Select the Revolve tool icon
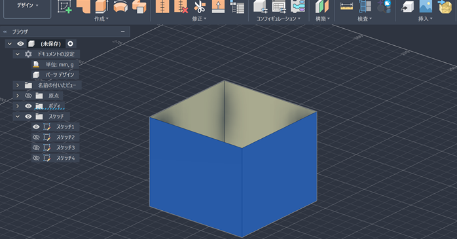 pos(120,7)
